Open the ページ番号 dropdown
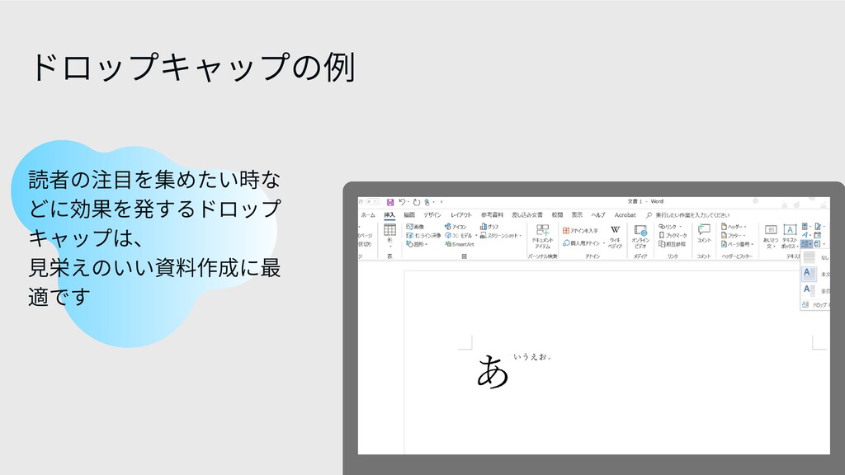Viewport: 845px width, 475px height. (737, 244)
